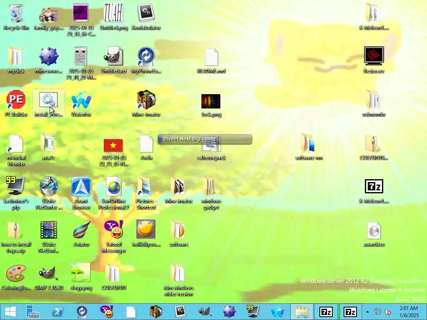427x320 pixels.
Task: Open the Mine imator folder
Action: (178, 190)
